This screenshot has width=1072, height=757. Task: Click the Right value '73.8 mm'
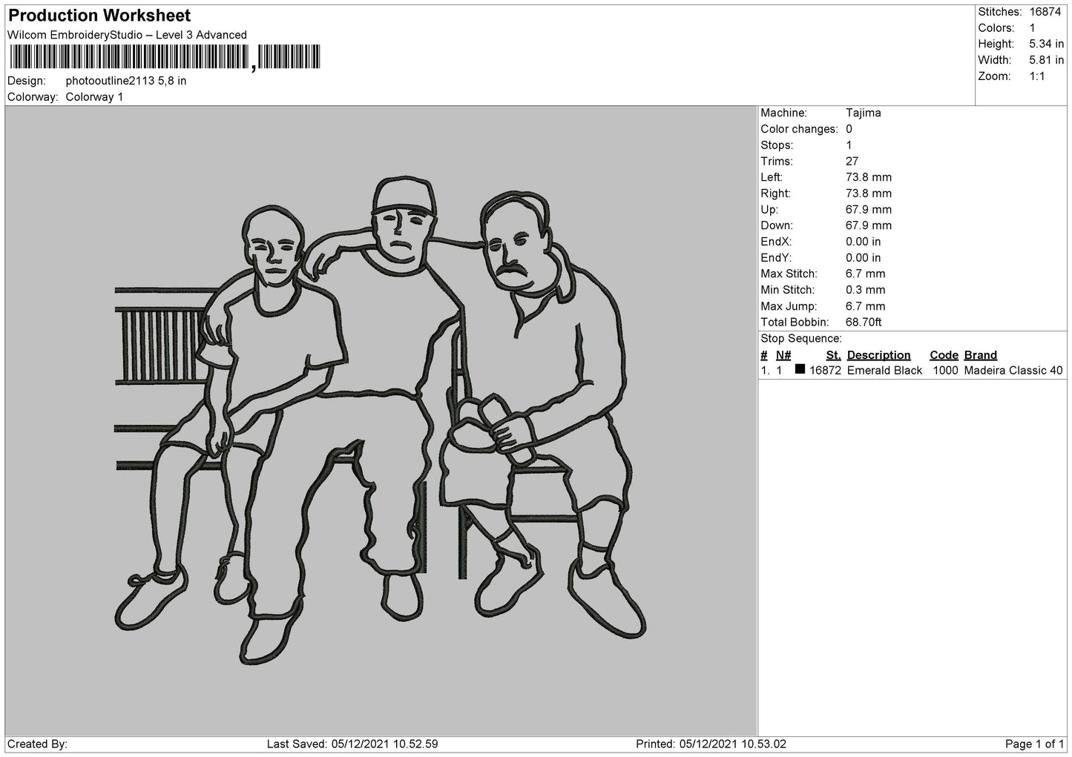click(x=869, y=194)
